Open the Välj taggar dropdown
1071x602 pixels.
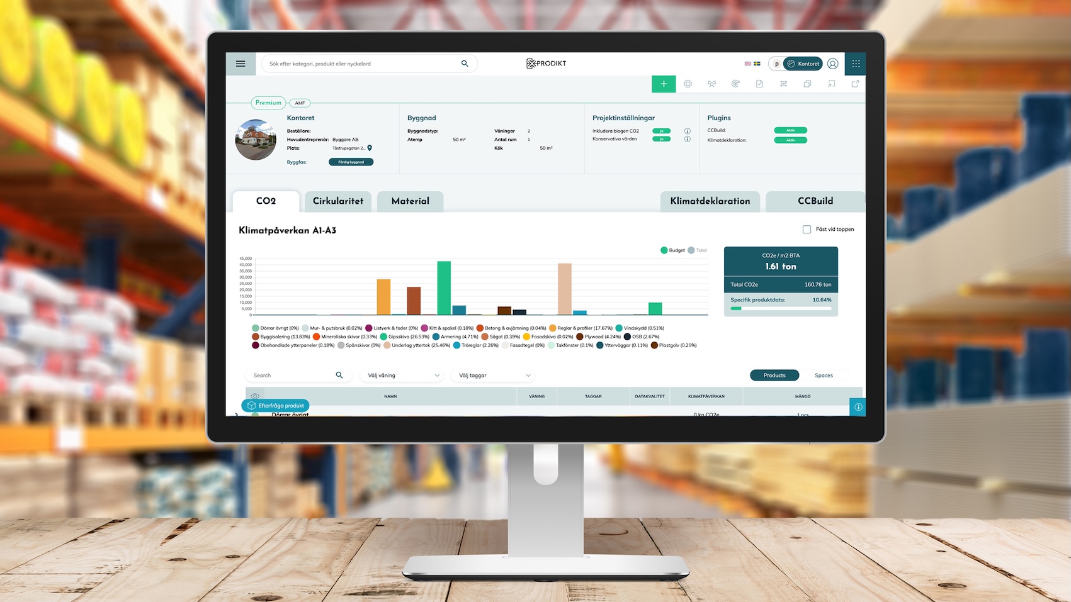[x=494, y=376]
